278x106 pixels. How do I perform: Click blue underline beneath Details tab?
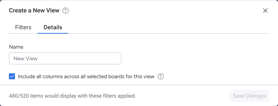click(53, 33)
